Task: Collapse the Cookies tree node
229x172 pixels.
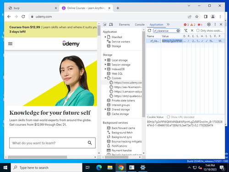Action: point(105,78)
